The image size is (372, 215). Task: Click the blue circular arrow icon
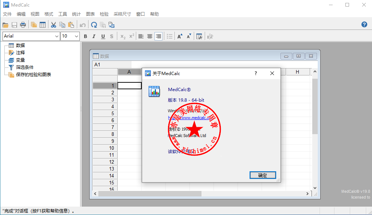click(94, 25)
